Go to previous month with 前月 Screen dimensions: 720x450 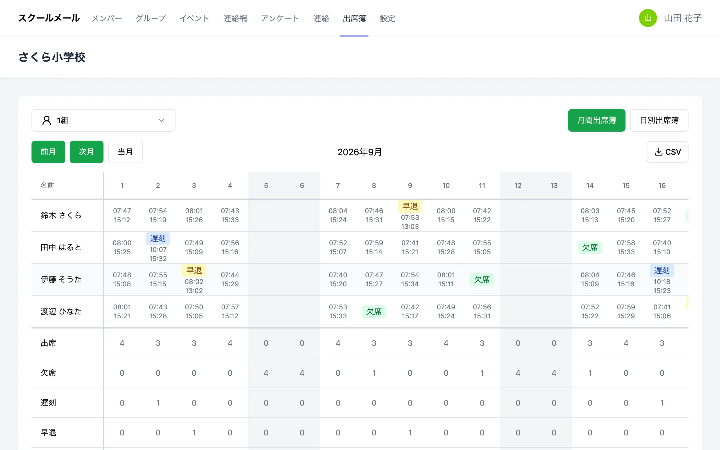pyautogui.click(x=48, y=152)
